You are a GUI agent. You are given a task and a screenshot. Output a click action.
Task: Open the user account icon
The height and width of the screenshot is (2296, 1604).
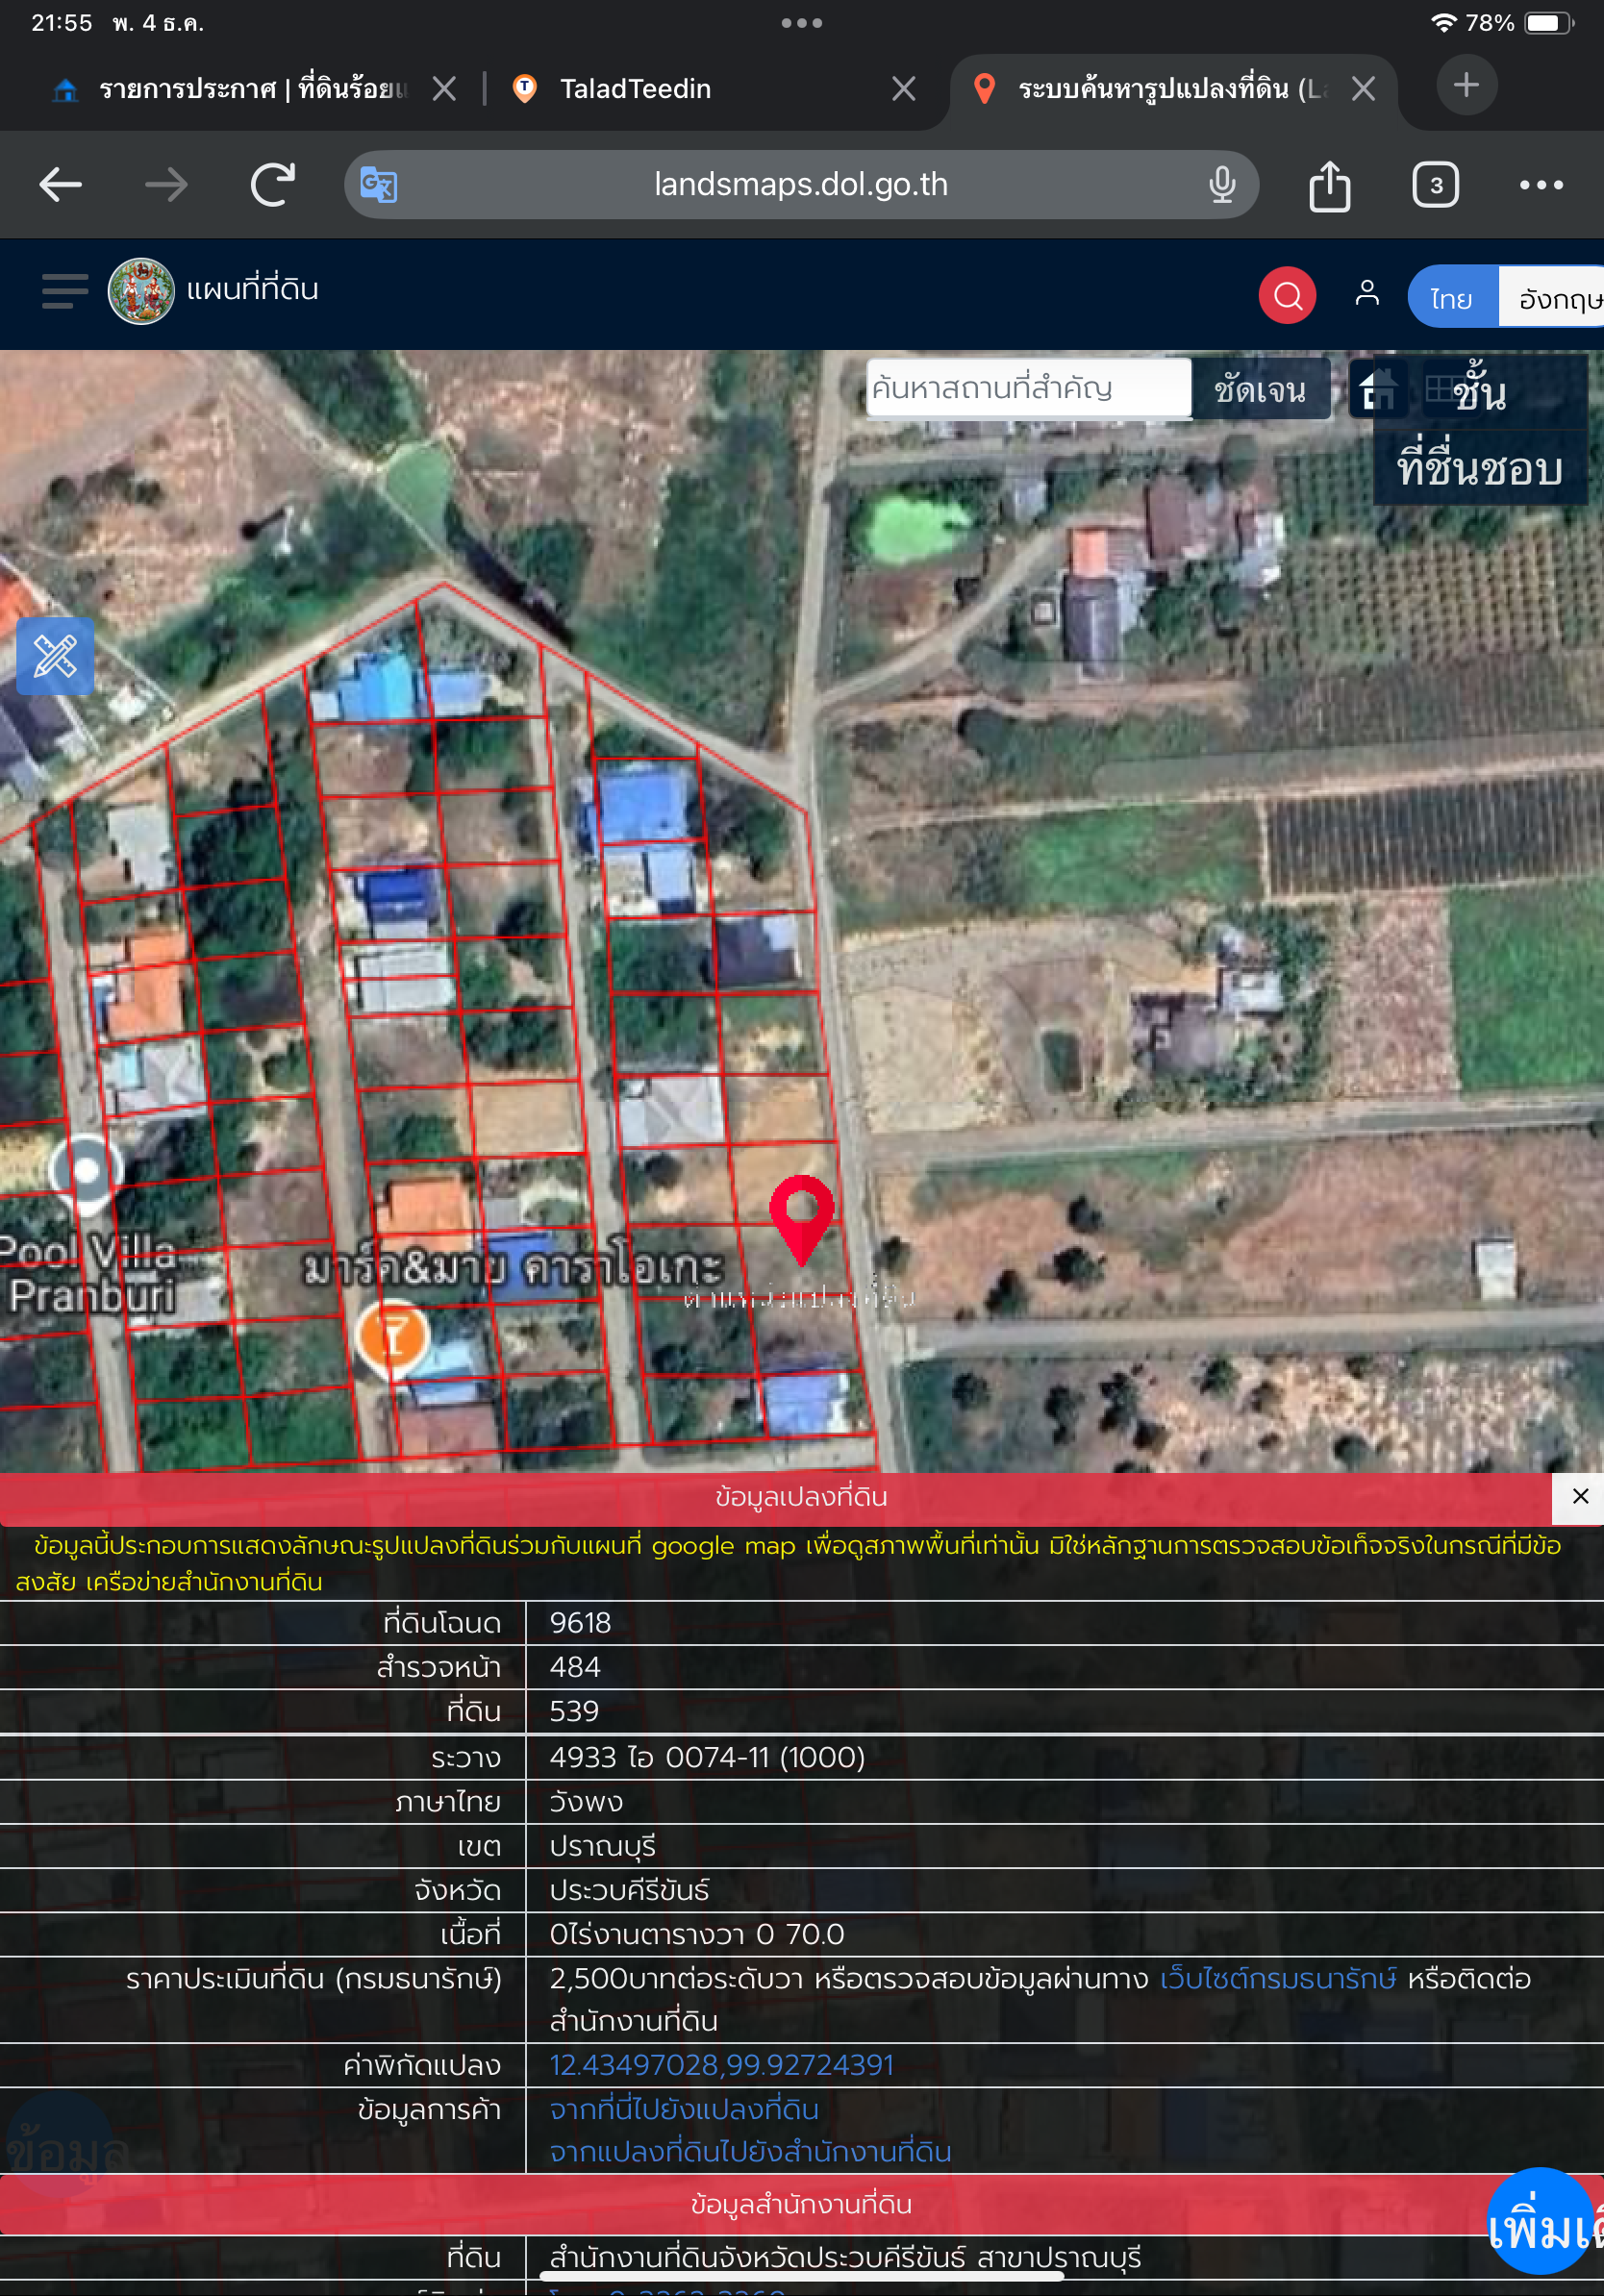pos(1366,293)
